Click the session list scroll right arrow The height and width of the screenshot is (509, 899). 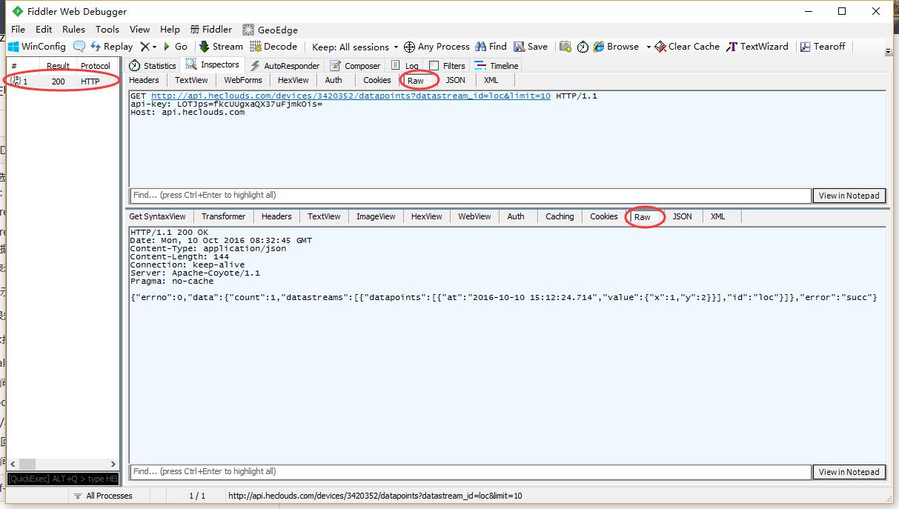click(113, 464)
